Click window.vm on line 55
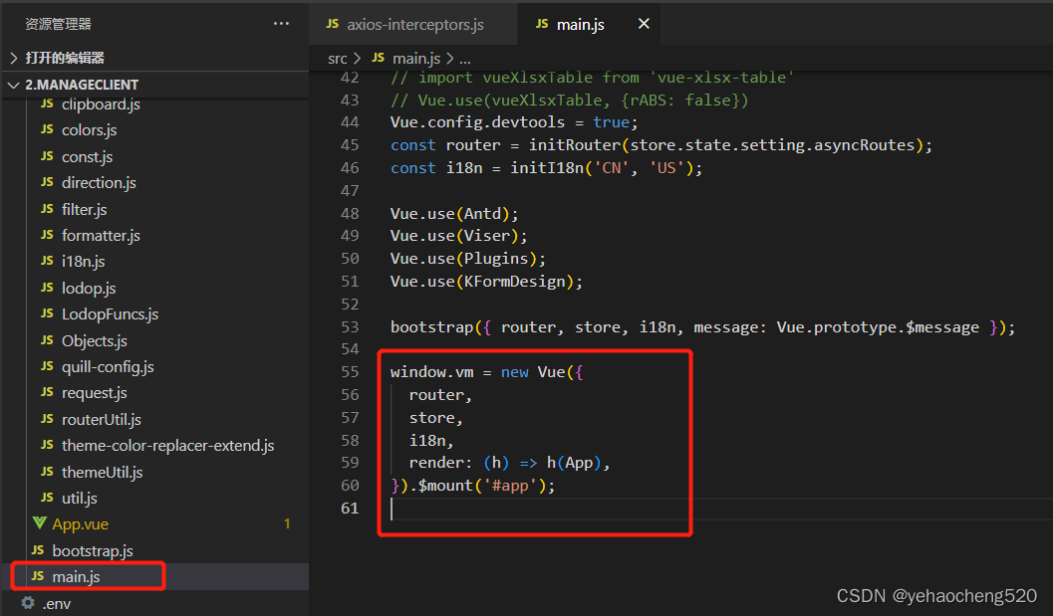This screenshot has height=616, width=1053. (x=431, y=372)
